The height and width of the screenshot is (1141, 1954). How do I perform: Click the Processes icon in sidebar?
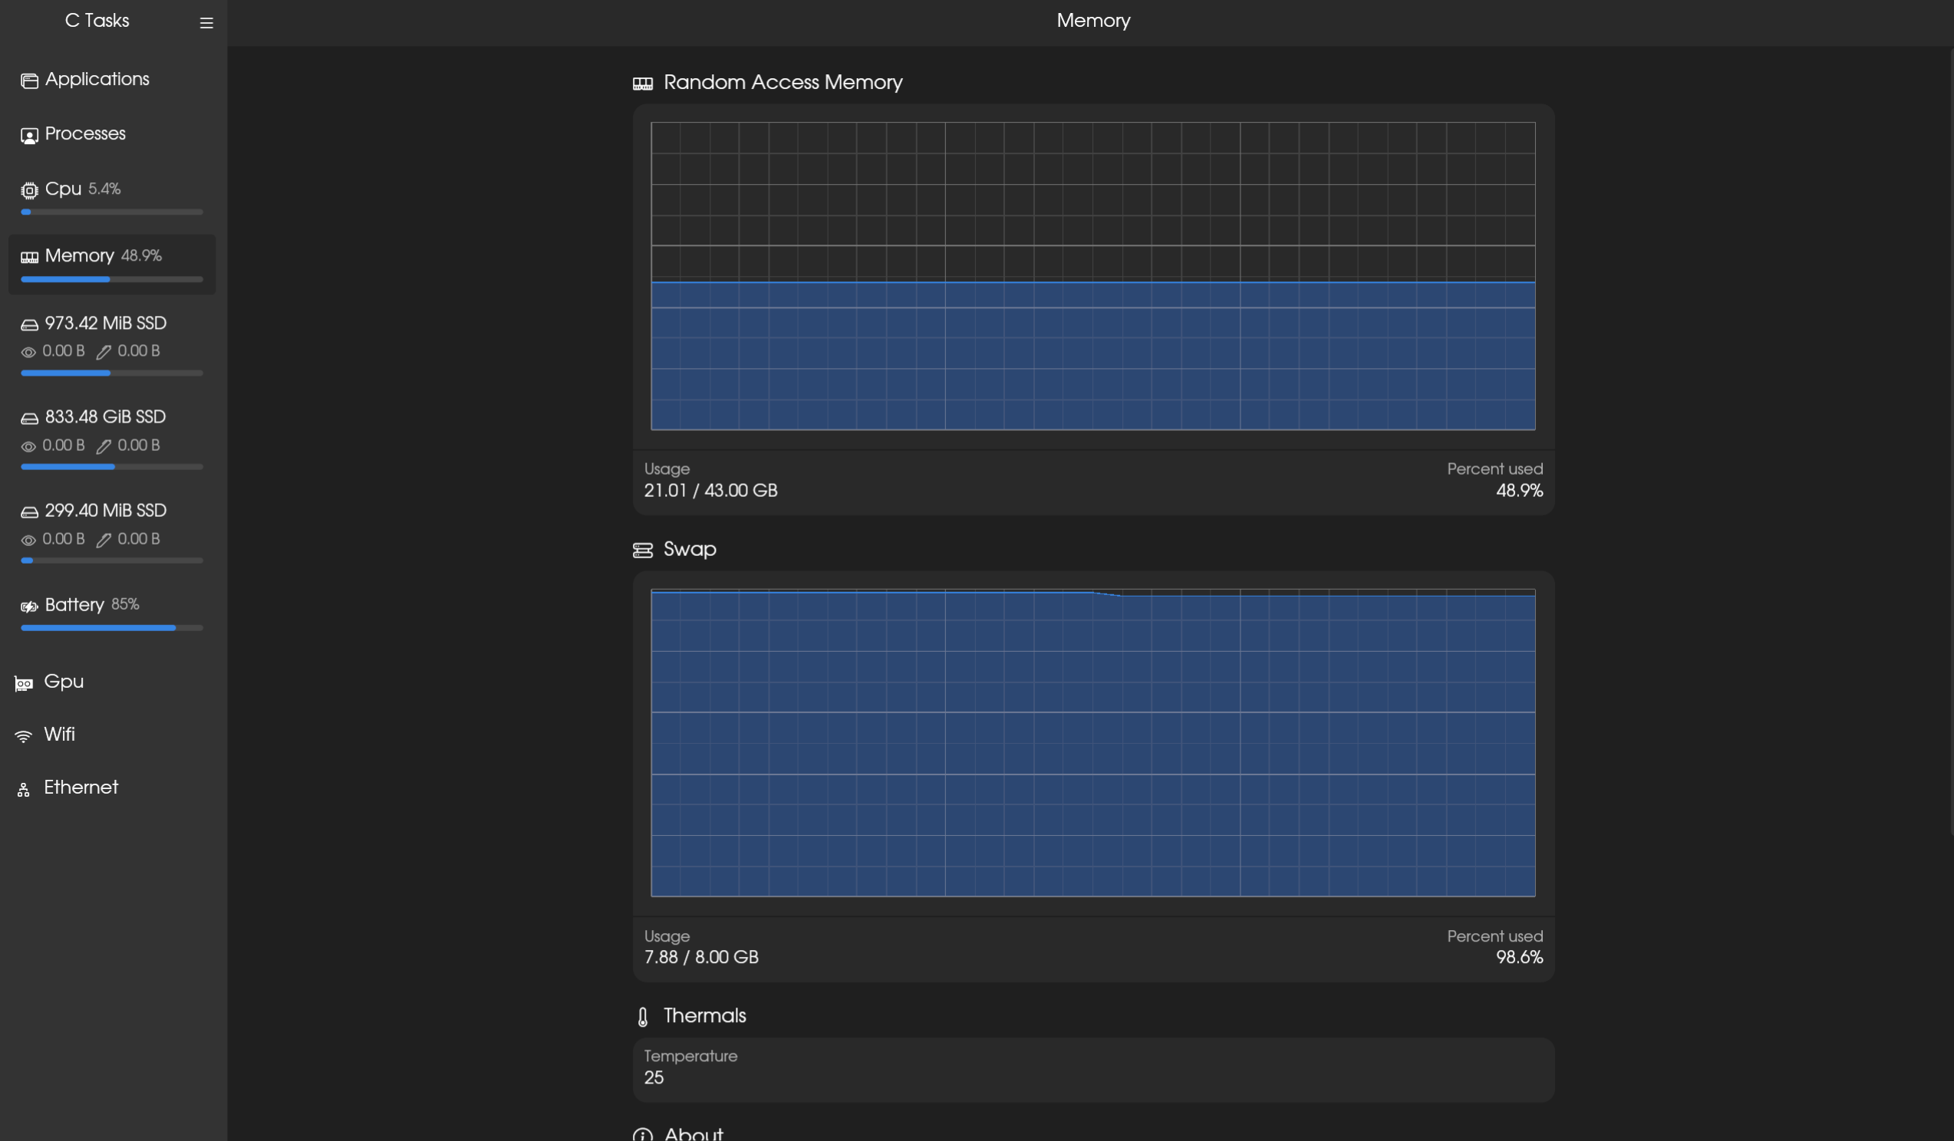29,136
